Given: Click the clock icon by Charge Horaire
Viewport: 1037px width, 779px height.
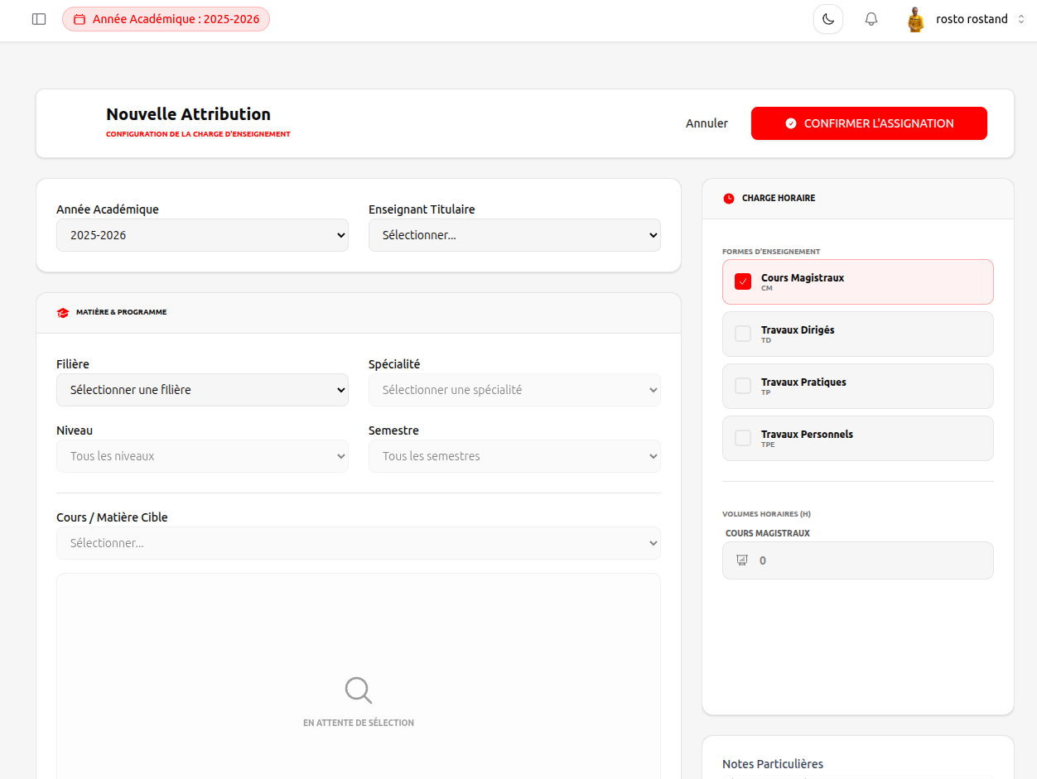Looking at the screenshot, I should point(729,199).
